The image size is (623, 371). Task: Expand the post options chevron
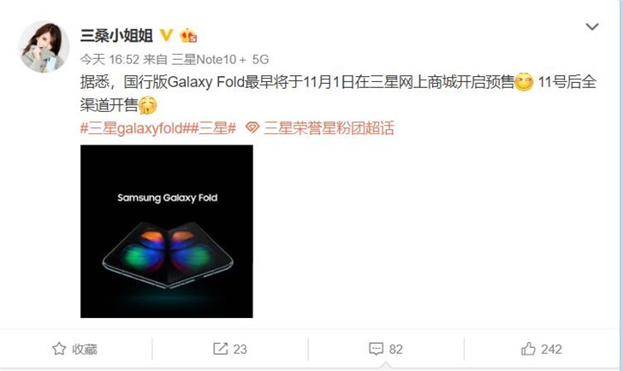click(x=592, y=27)
